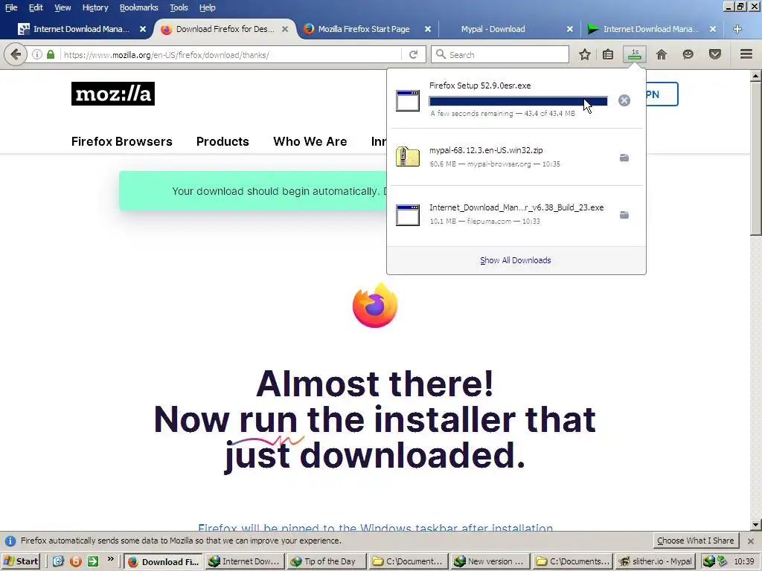762x571 pixels.
Task: Open the hamburger menu
Action: point(746,54)
